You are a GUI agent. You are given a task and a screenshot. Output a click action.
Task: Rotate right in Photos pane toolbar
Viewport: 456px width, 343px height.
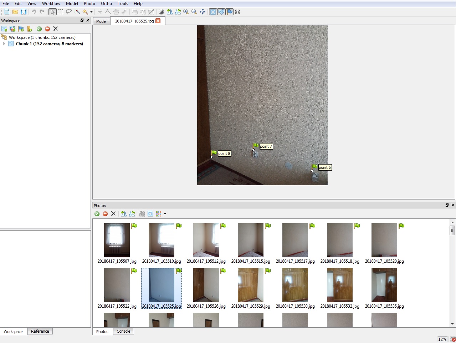click(123, 214)
